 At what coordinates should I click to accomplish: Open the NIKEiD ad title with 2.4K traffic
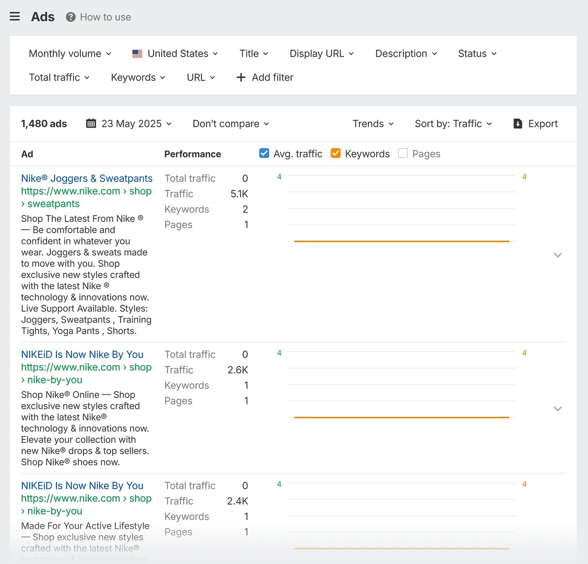point(82,486)
